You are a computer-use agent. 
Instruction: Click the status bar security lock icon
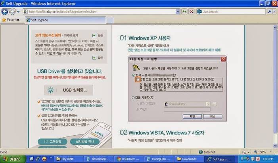click(244, 152)
